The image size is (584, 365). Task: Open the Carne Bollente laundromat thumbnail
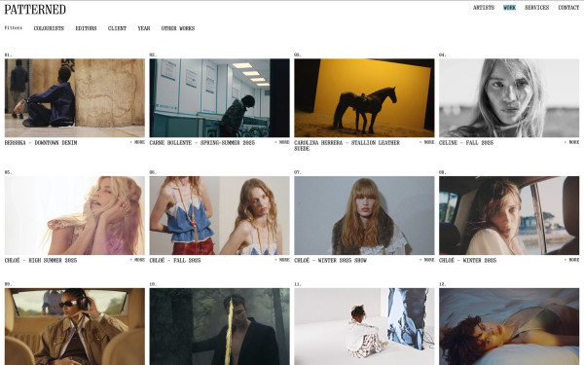pos(219,98)
